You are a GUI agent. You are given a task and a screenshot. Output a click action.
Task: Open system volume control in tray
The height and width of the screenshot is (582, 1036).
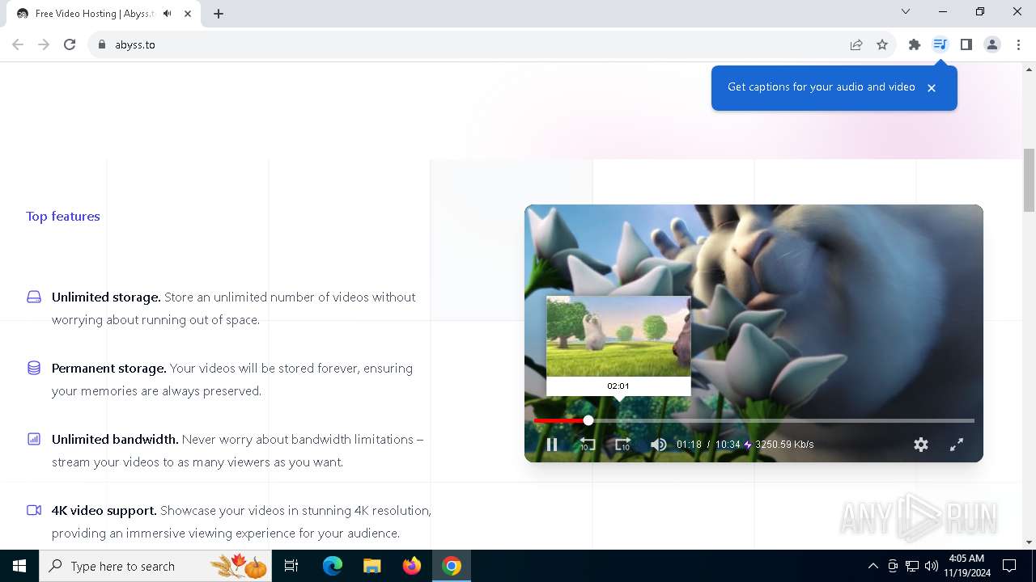pyautogui.click(x=932, y=566)
